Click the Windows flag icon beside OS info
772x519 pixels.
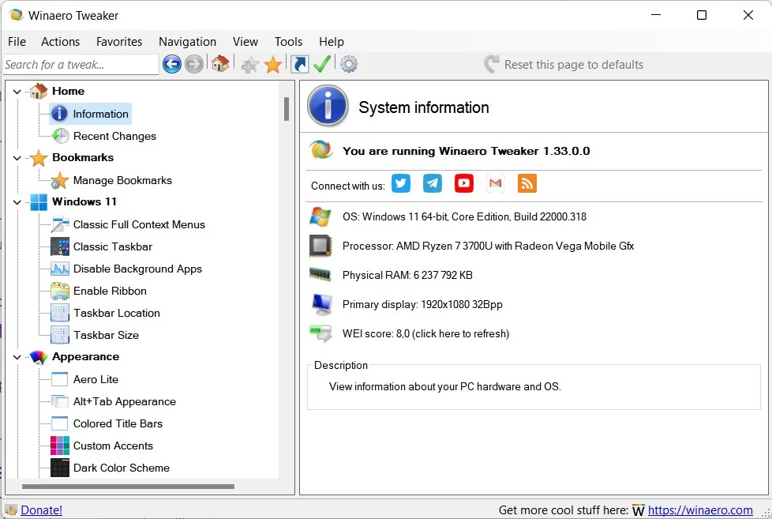tap(320, 217)
